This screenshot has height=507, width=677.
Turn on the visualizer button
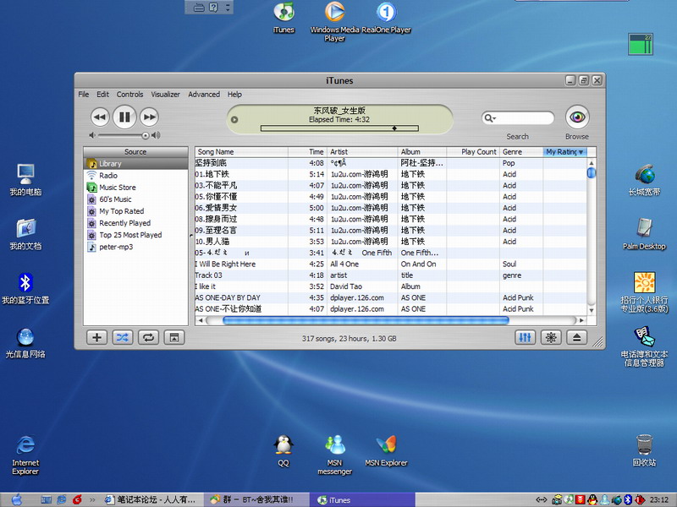tap(551, 337)
